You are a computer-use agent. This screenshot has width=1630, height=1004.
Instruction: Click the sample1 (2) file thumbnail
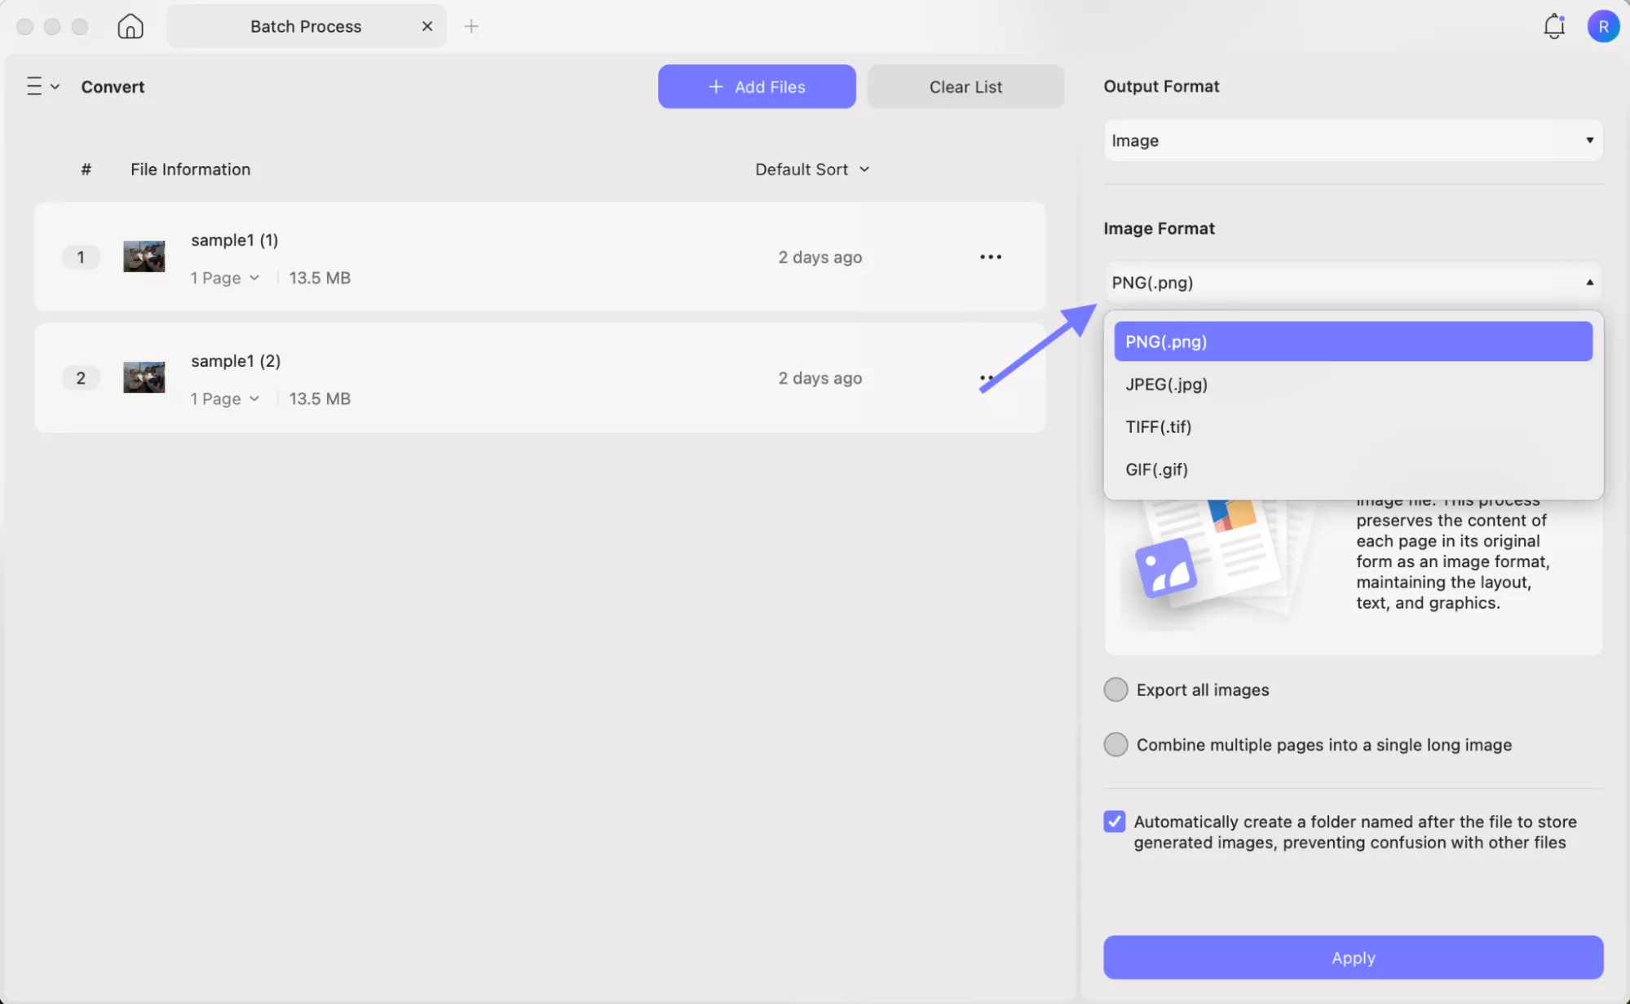tap(144, 376)
